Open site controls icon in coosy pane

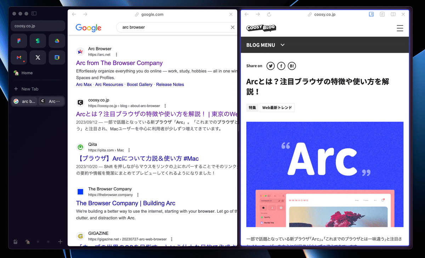coord(382,15)
